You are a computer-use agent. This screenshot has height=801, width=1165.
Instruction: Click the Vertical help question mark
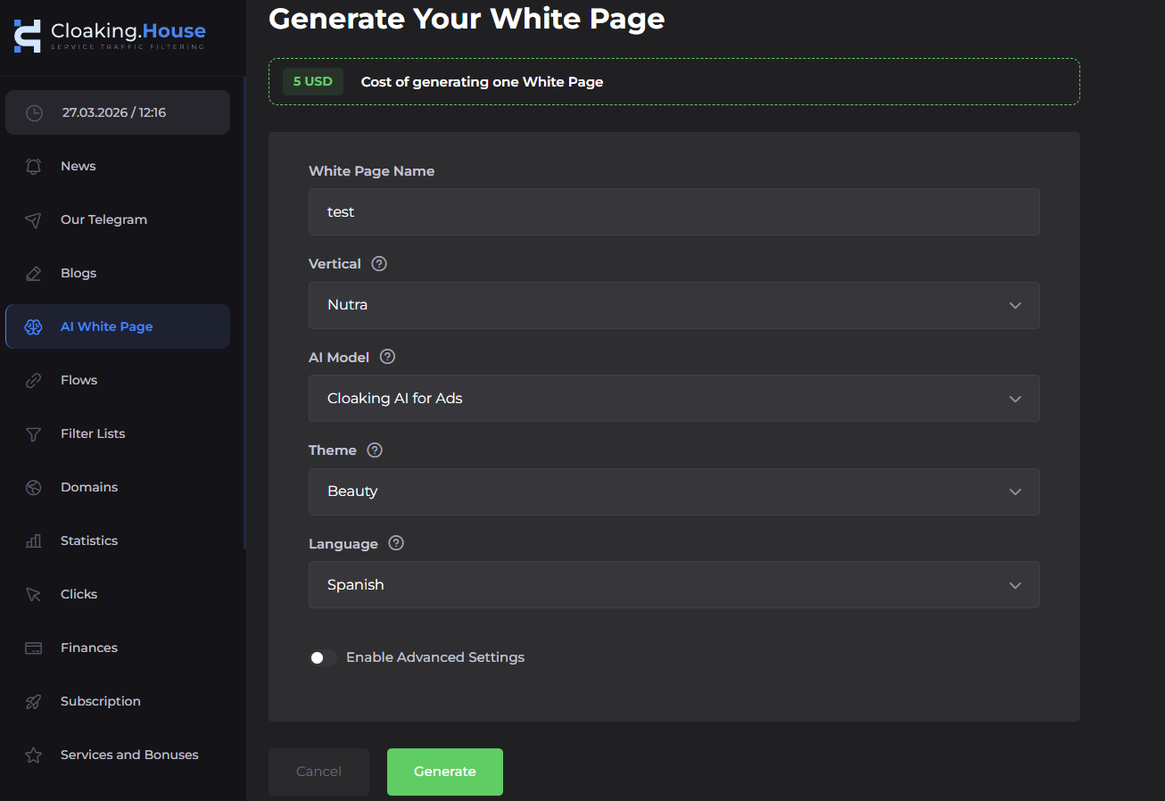coord(378,263)
